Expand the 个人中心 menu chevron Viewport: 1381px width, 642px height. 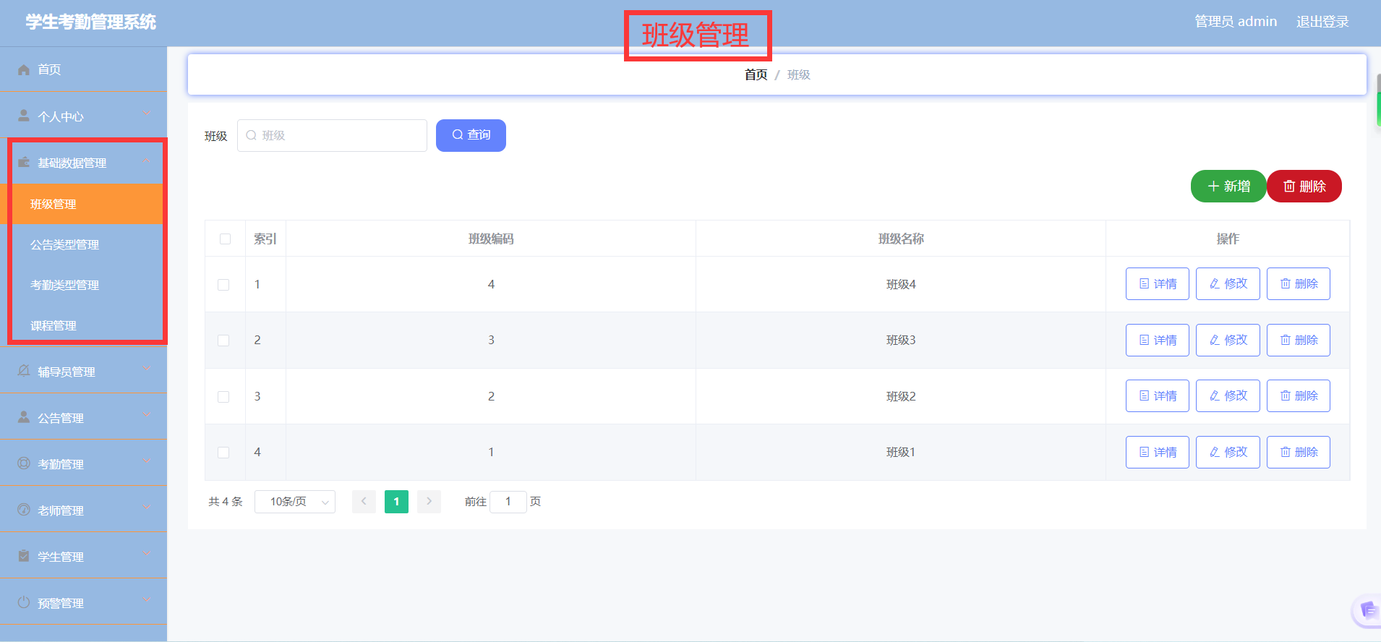(147, 114)
